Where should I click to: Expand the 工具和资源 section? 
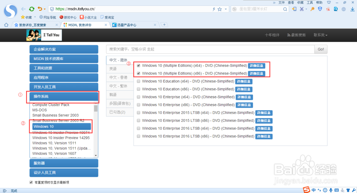pos(64,68)
